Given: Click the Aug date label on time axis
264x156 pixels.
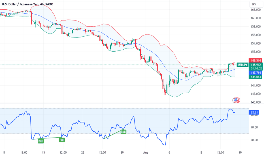Looking at the screenshot, I should click(146, 153).
